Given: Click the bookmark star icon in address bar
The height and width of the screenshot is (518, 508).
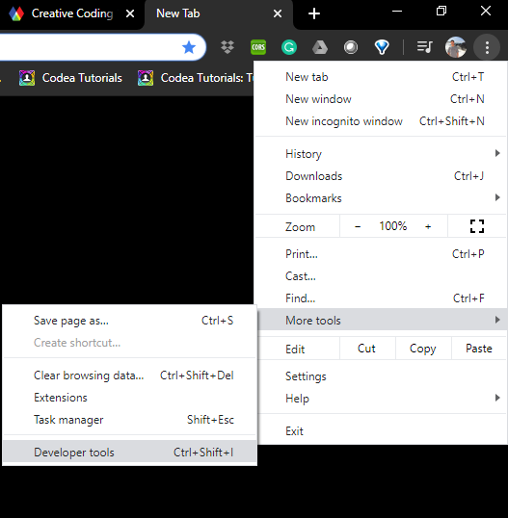Looking at the screenshot, I should pyautogui.click(x=189, y=47).
